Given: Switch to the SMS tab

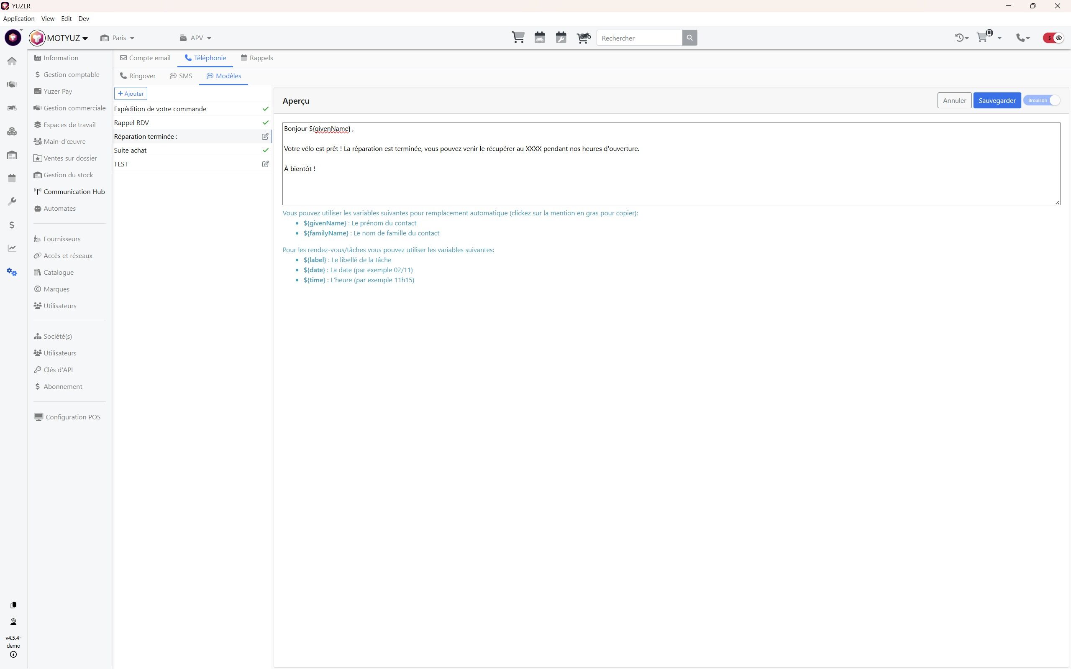Looking at the screenshot, I should point(181,76).
